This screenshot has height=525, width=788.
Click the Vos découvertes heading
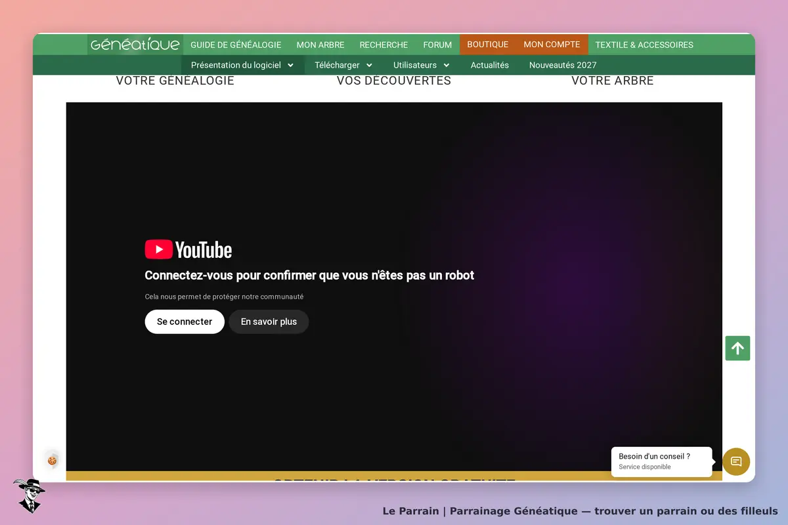(x=394, y=81)
